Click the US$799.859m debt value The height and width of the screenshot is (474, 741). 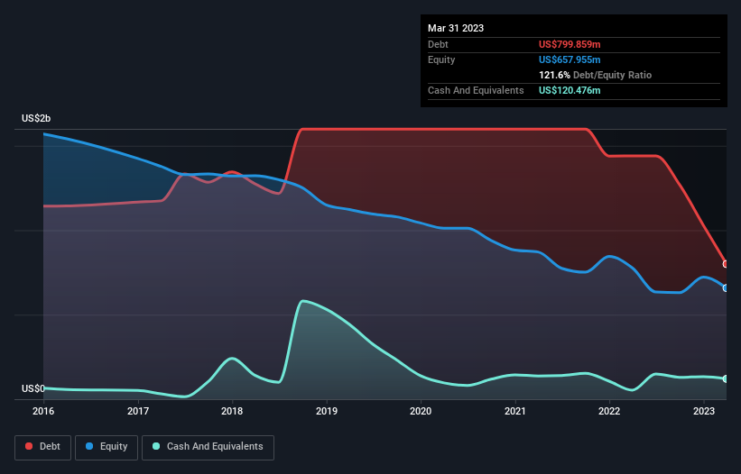(x=570, y=44)
